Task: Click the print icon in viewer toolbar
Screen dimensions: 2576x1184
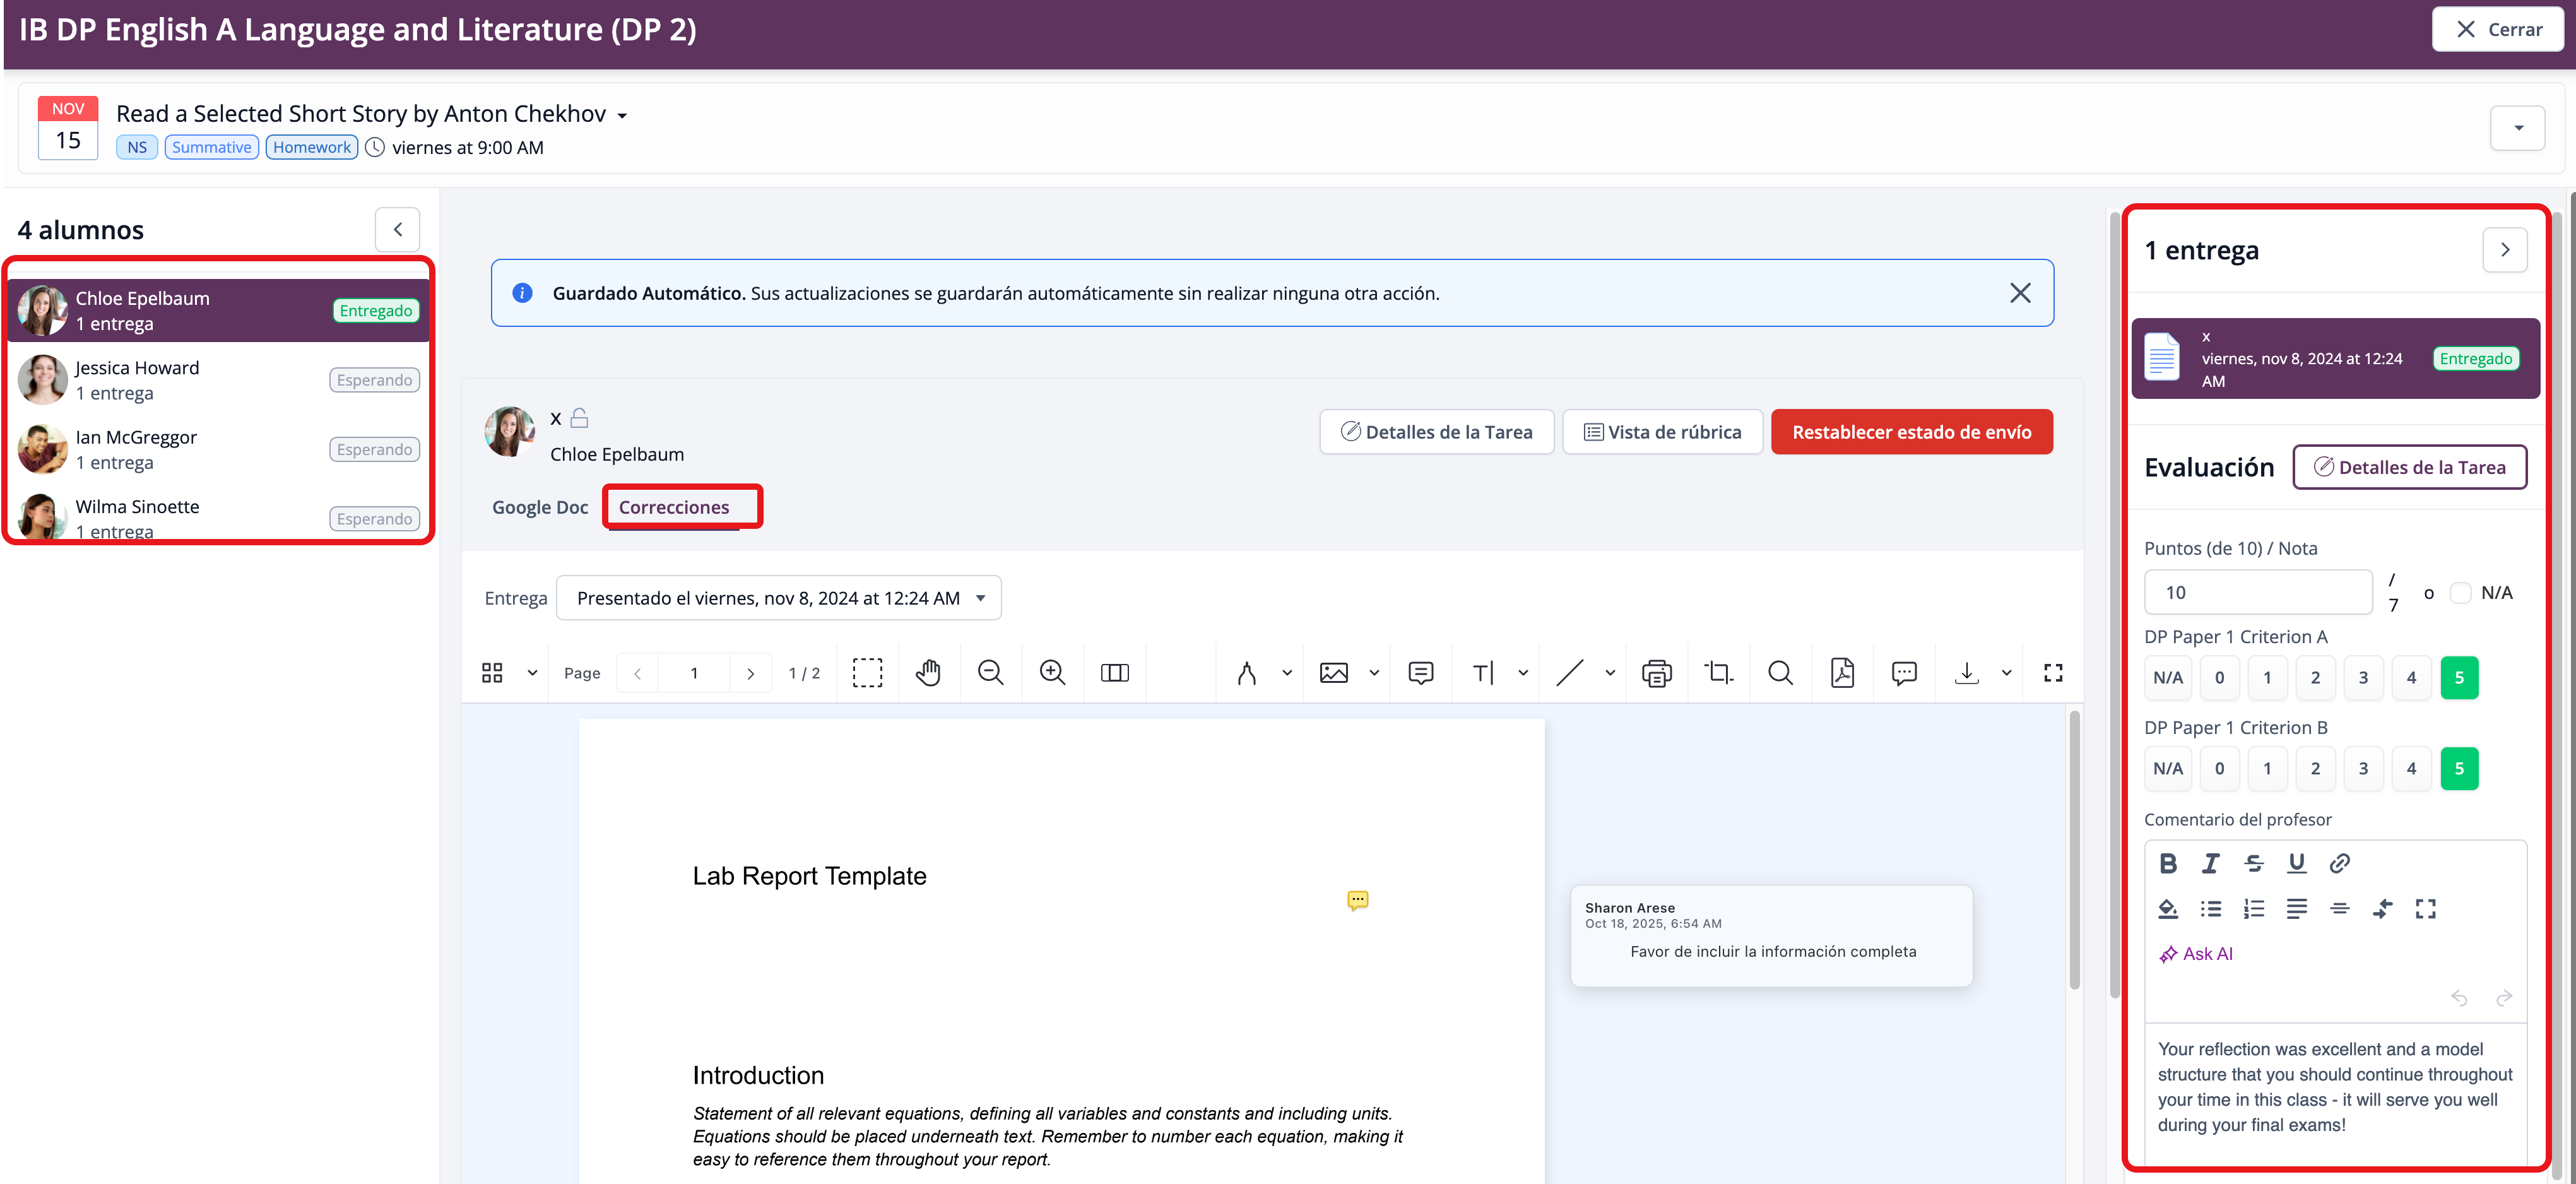Action: point(1656,673)
